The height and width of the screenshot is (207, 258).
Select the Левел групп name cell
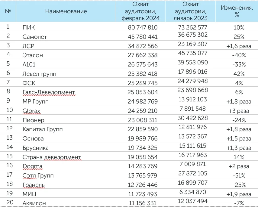39,74
